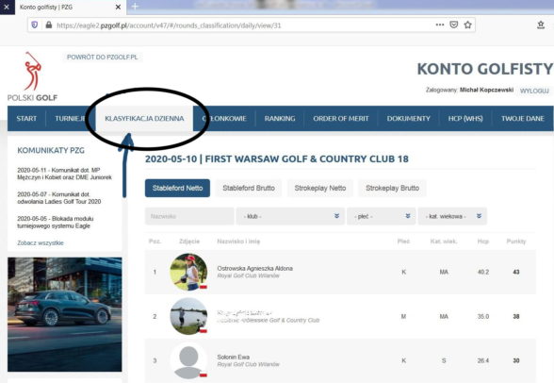
Task: Click Sołonin Ewa's avatar placeholder
Action: click(x=188, y=360)
